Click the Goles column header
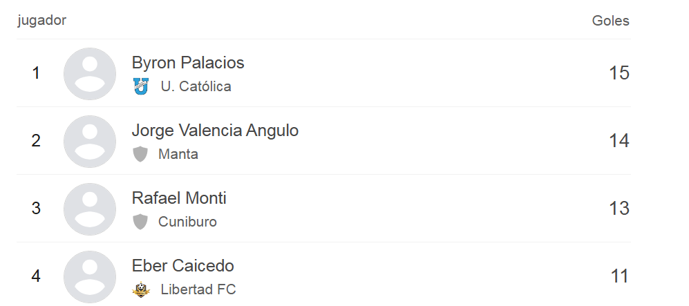This screenshot has height=306, width=689. [x=610, y=21]
